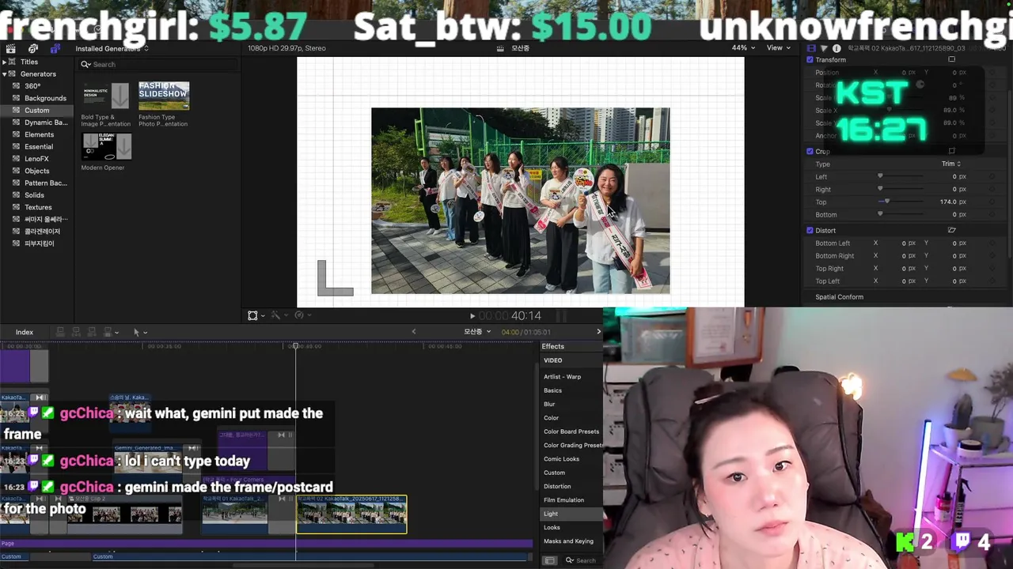Viewport: 1013px width, 569px height.
Task: Toggle the Crop checkbox
Action: point(810,151)
